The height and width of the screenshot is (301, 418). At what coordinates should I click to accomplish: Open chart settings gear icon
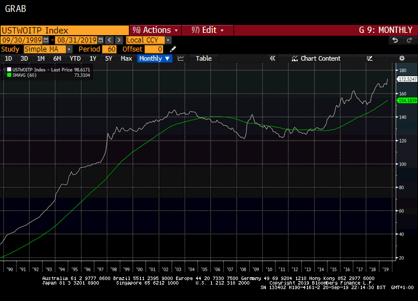(402, 58)
